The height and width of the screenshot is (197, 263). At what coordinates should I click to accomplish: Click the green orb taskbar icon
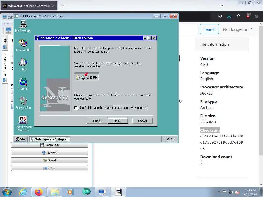pyautogui.click(x=86, y=192)
